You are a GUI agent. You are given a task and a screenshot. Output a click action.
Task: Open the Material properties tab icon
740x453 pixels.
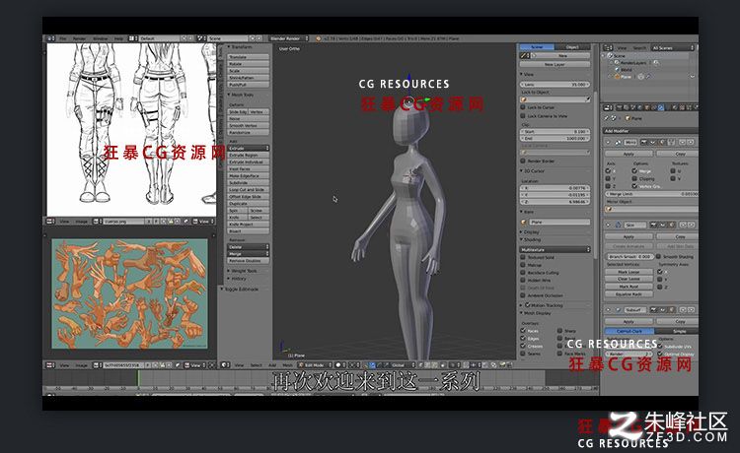point(675,108)
